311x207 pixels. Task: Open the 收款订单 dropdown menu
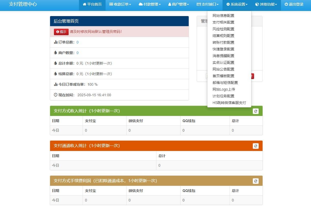click(x=120, y=5)
